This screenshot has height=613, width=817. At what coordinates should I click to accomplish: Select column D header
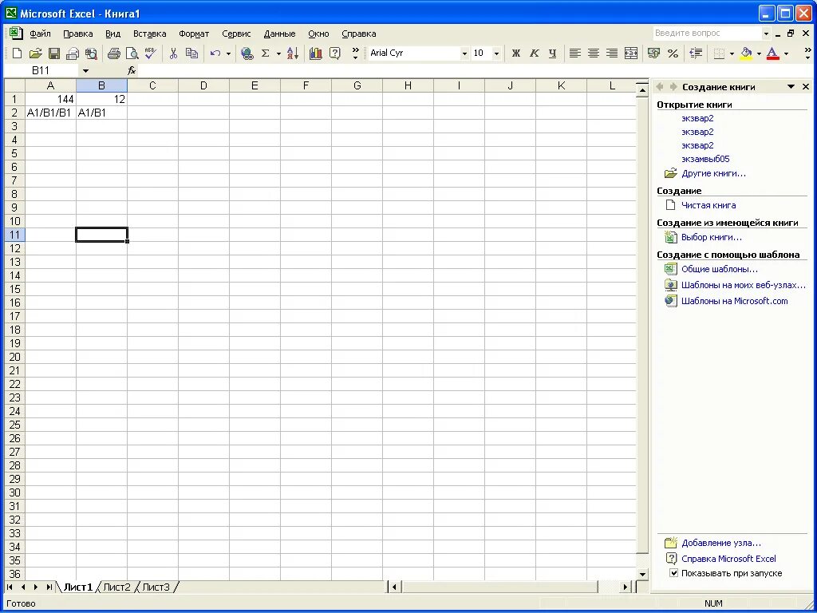point(203,85)
